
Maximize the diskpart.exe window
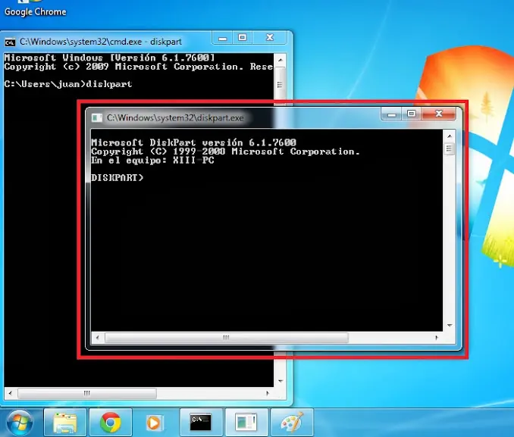click(x=412, y=114)
